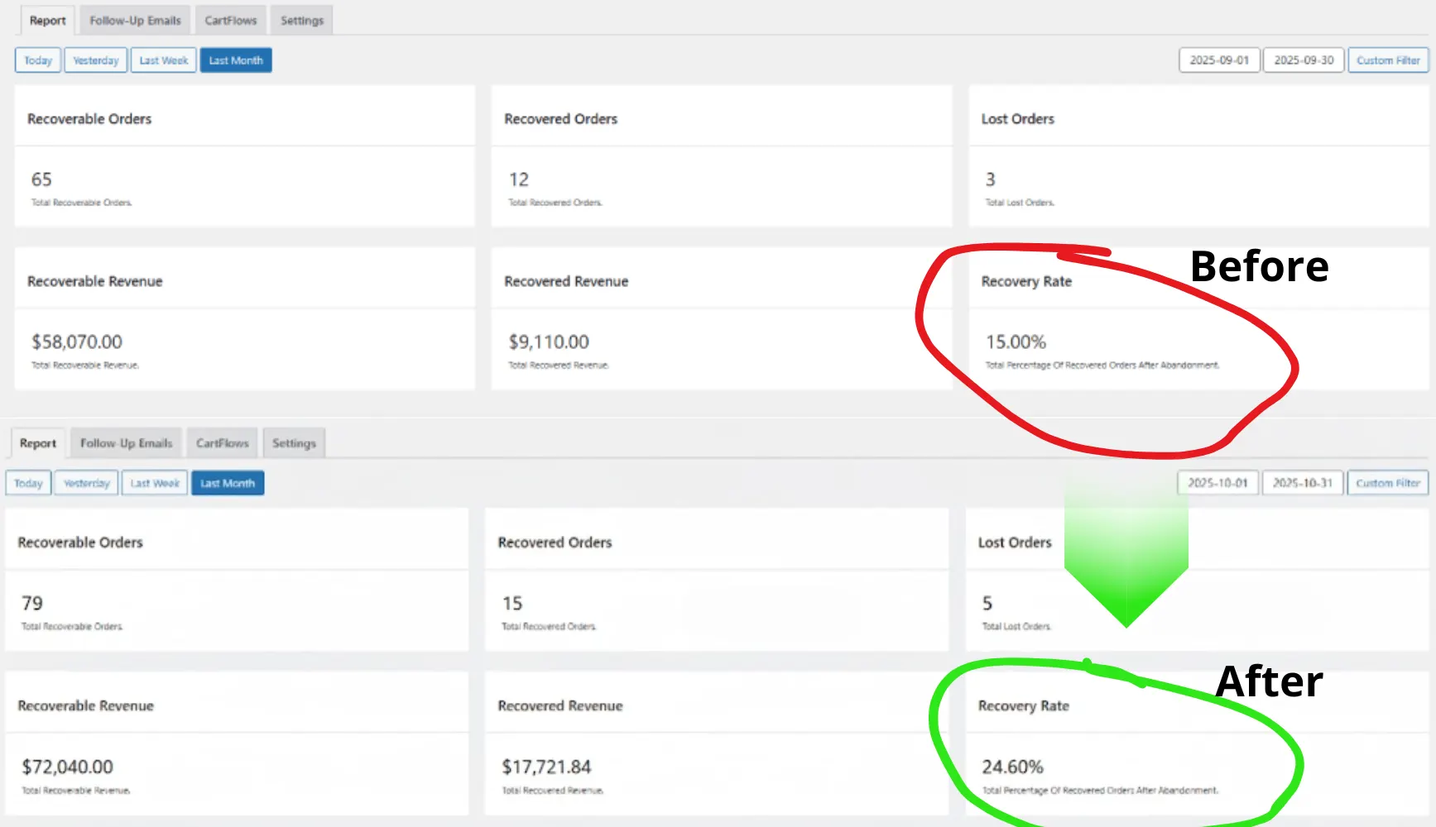Viewport: 1436px width, 827px height.
Task: Open Settings tab in the bottom panel
Action: click(x=294, y=443)
